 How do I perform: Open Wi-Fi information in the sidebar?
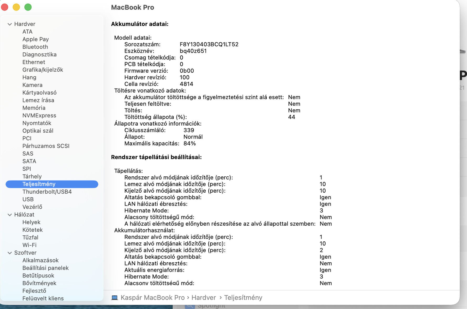(29, 245)
